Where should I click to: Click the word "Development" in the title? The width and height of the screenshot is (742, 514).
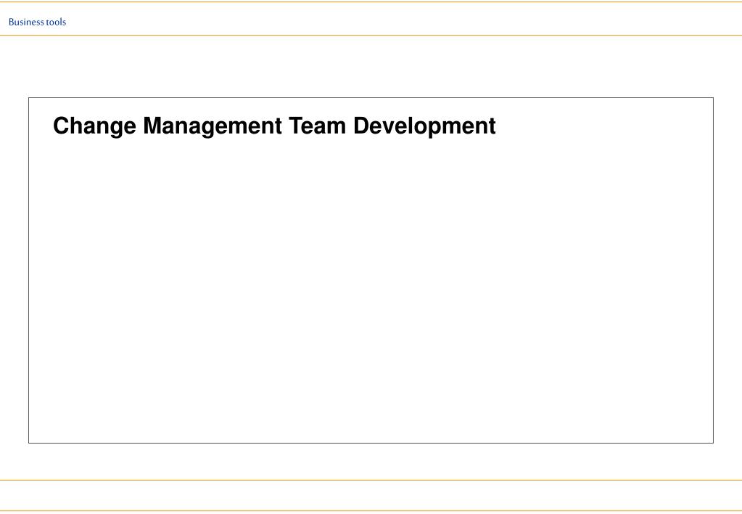424,126
